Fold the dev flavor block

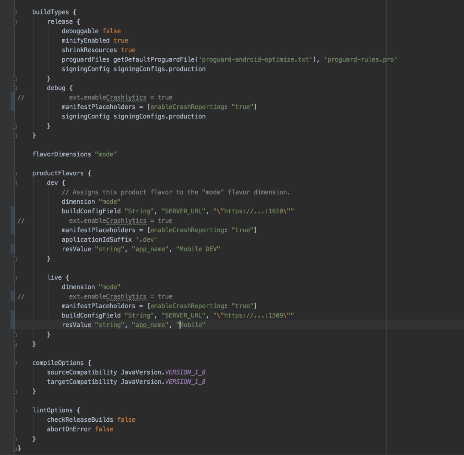click(15, 183)
